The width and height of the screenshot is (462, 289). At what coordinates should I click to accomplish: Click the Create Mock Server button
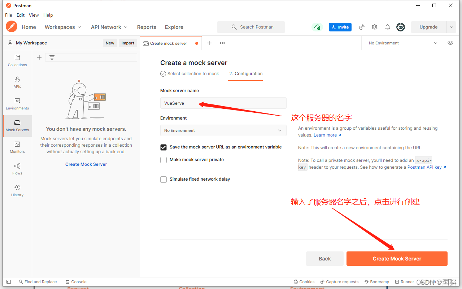click(x=397, y=259)
